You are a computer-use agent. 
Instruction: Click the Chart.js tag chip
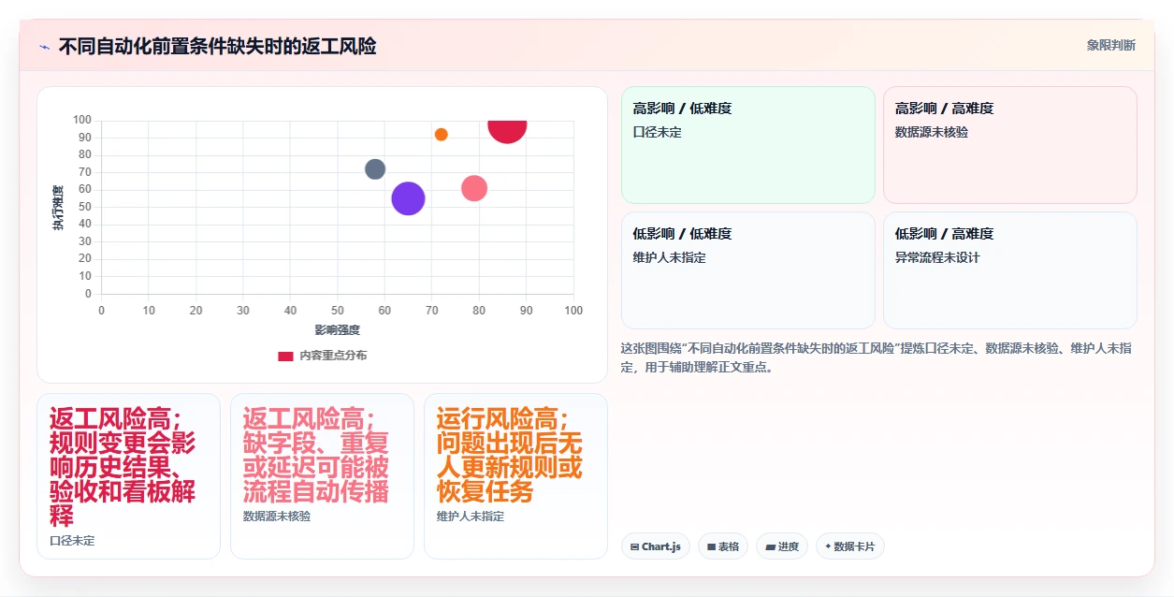pos(656,546)
